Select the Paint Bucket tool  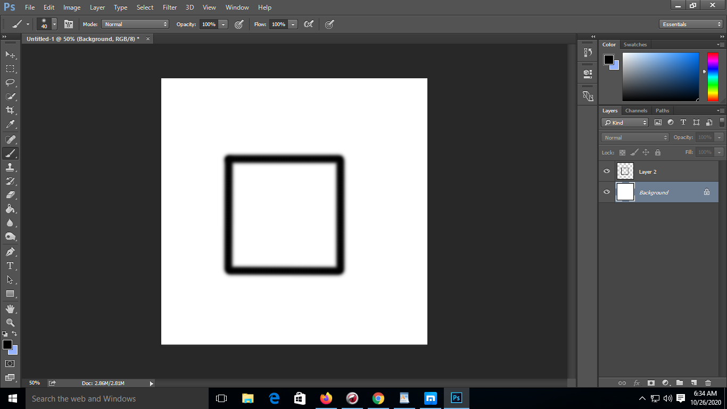(10, 209)
